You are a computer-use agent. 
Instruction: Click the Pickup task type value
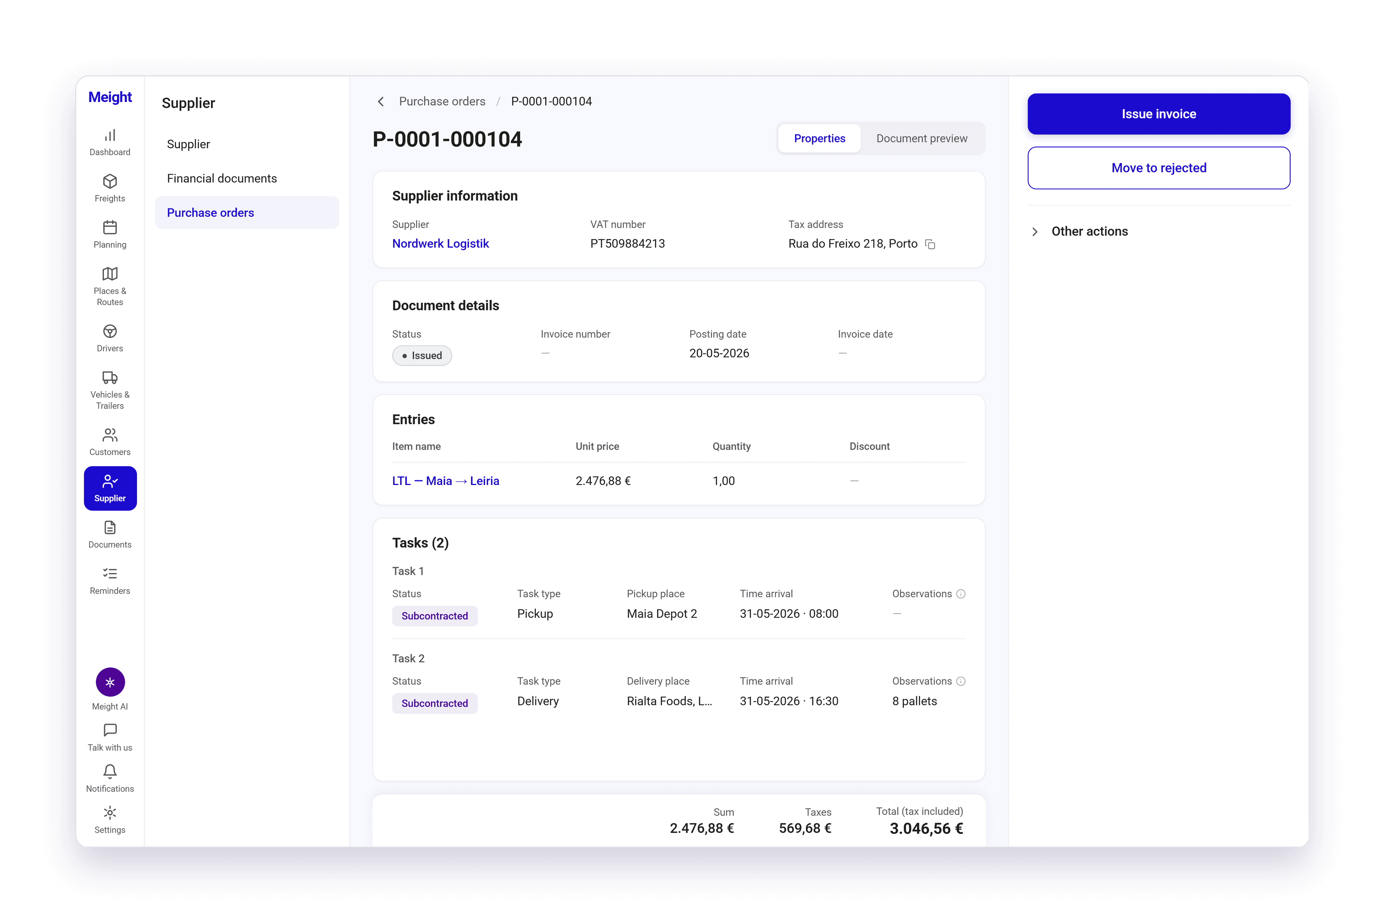click(x=535, y=613)
